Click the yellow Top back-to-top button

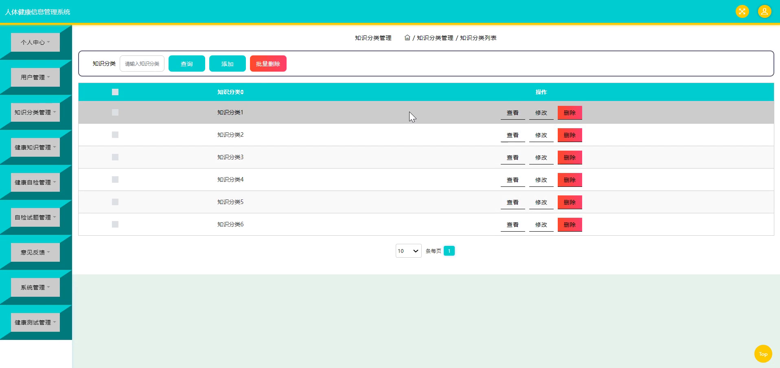tap(763, 354)
